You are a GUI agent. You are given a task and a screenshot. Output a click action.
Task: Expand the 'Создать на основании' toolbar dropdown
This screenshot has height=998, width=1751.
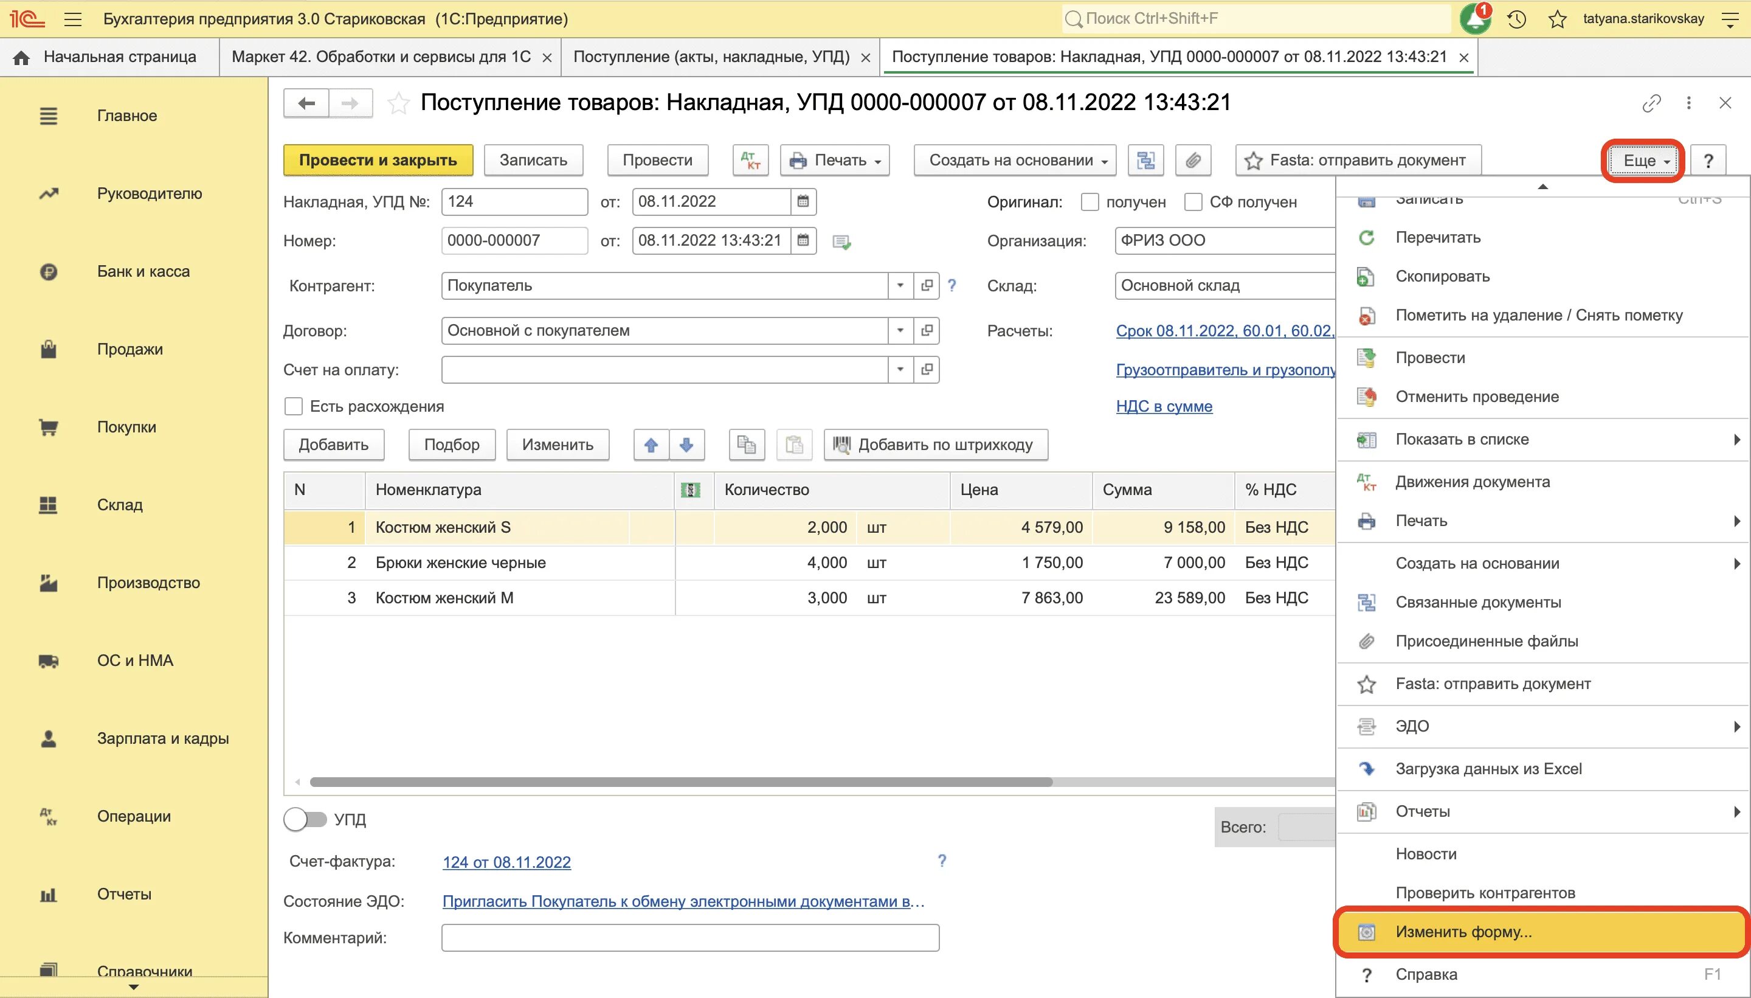point(1015,161)
